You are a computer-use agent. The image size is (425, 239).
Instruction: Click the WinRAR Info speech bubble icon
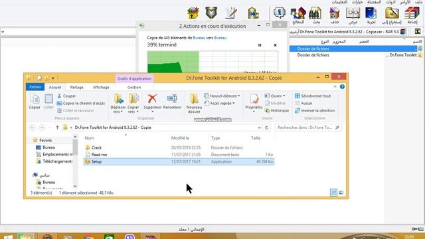(x=279, y=13)
